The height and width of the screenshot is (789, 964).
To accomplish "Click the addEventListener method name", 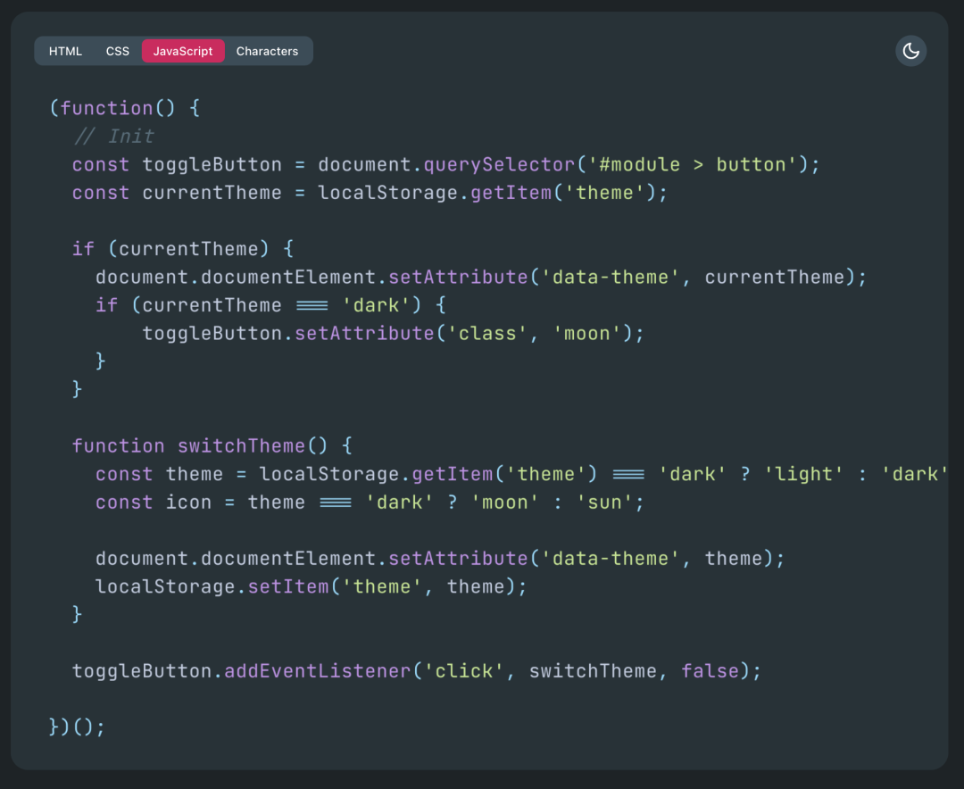I will click(x=317, y=671).
